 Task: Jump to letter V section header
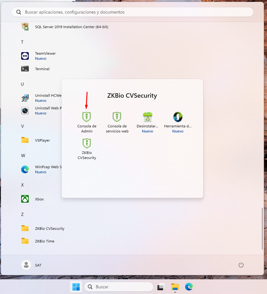tap(22, 126)
